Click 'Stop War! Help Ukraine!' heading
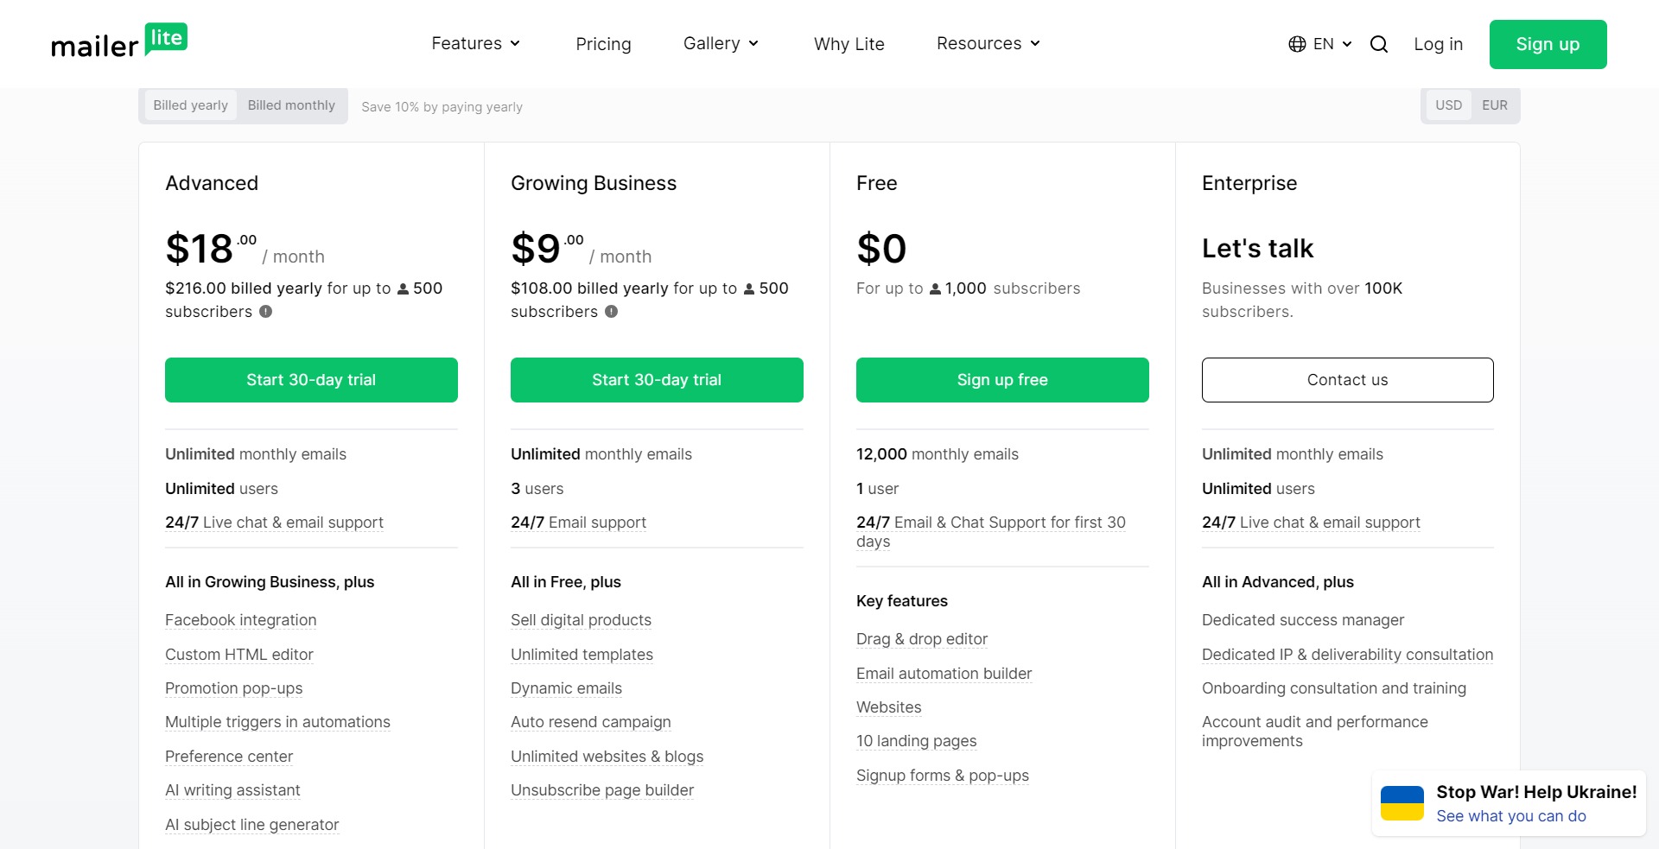This screenshot has width=1659, height=849. 1536,792
